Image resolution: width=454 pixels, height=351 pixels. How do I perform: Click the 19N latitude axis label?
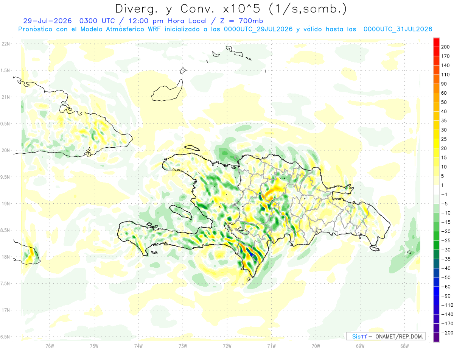6,204
